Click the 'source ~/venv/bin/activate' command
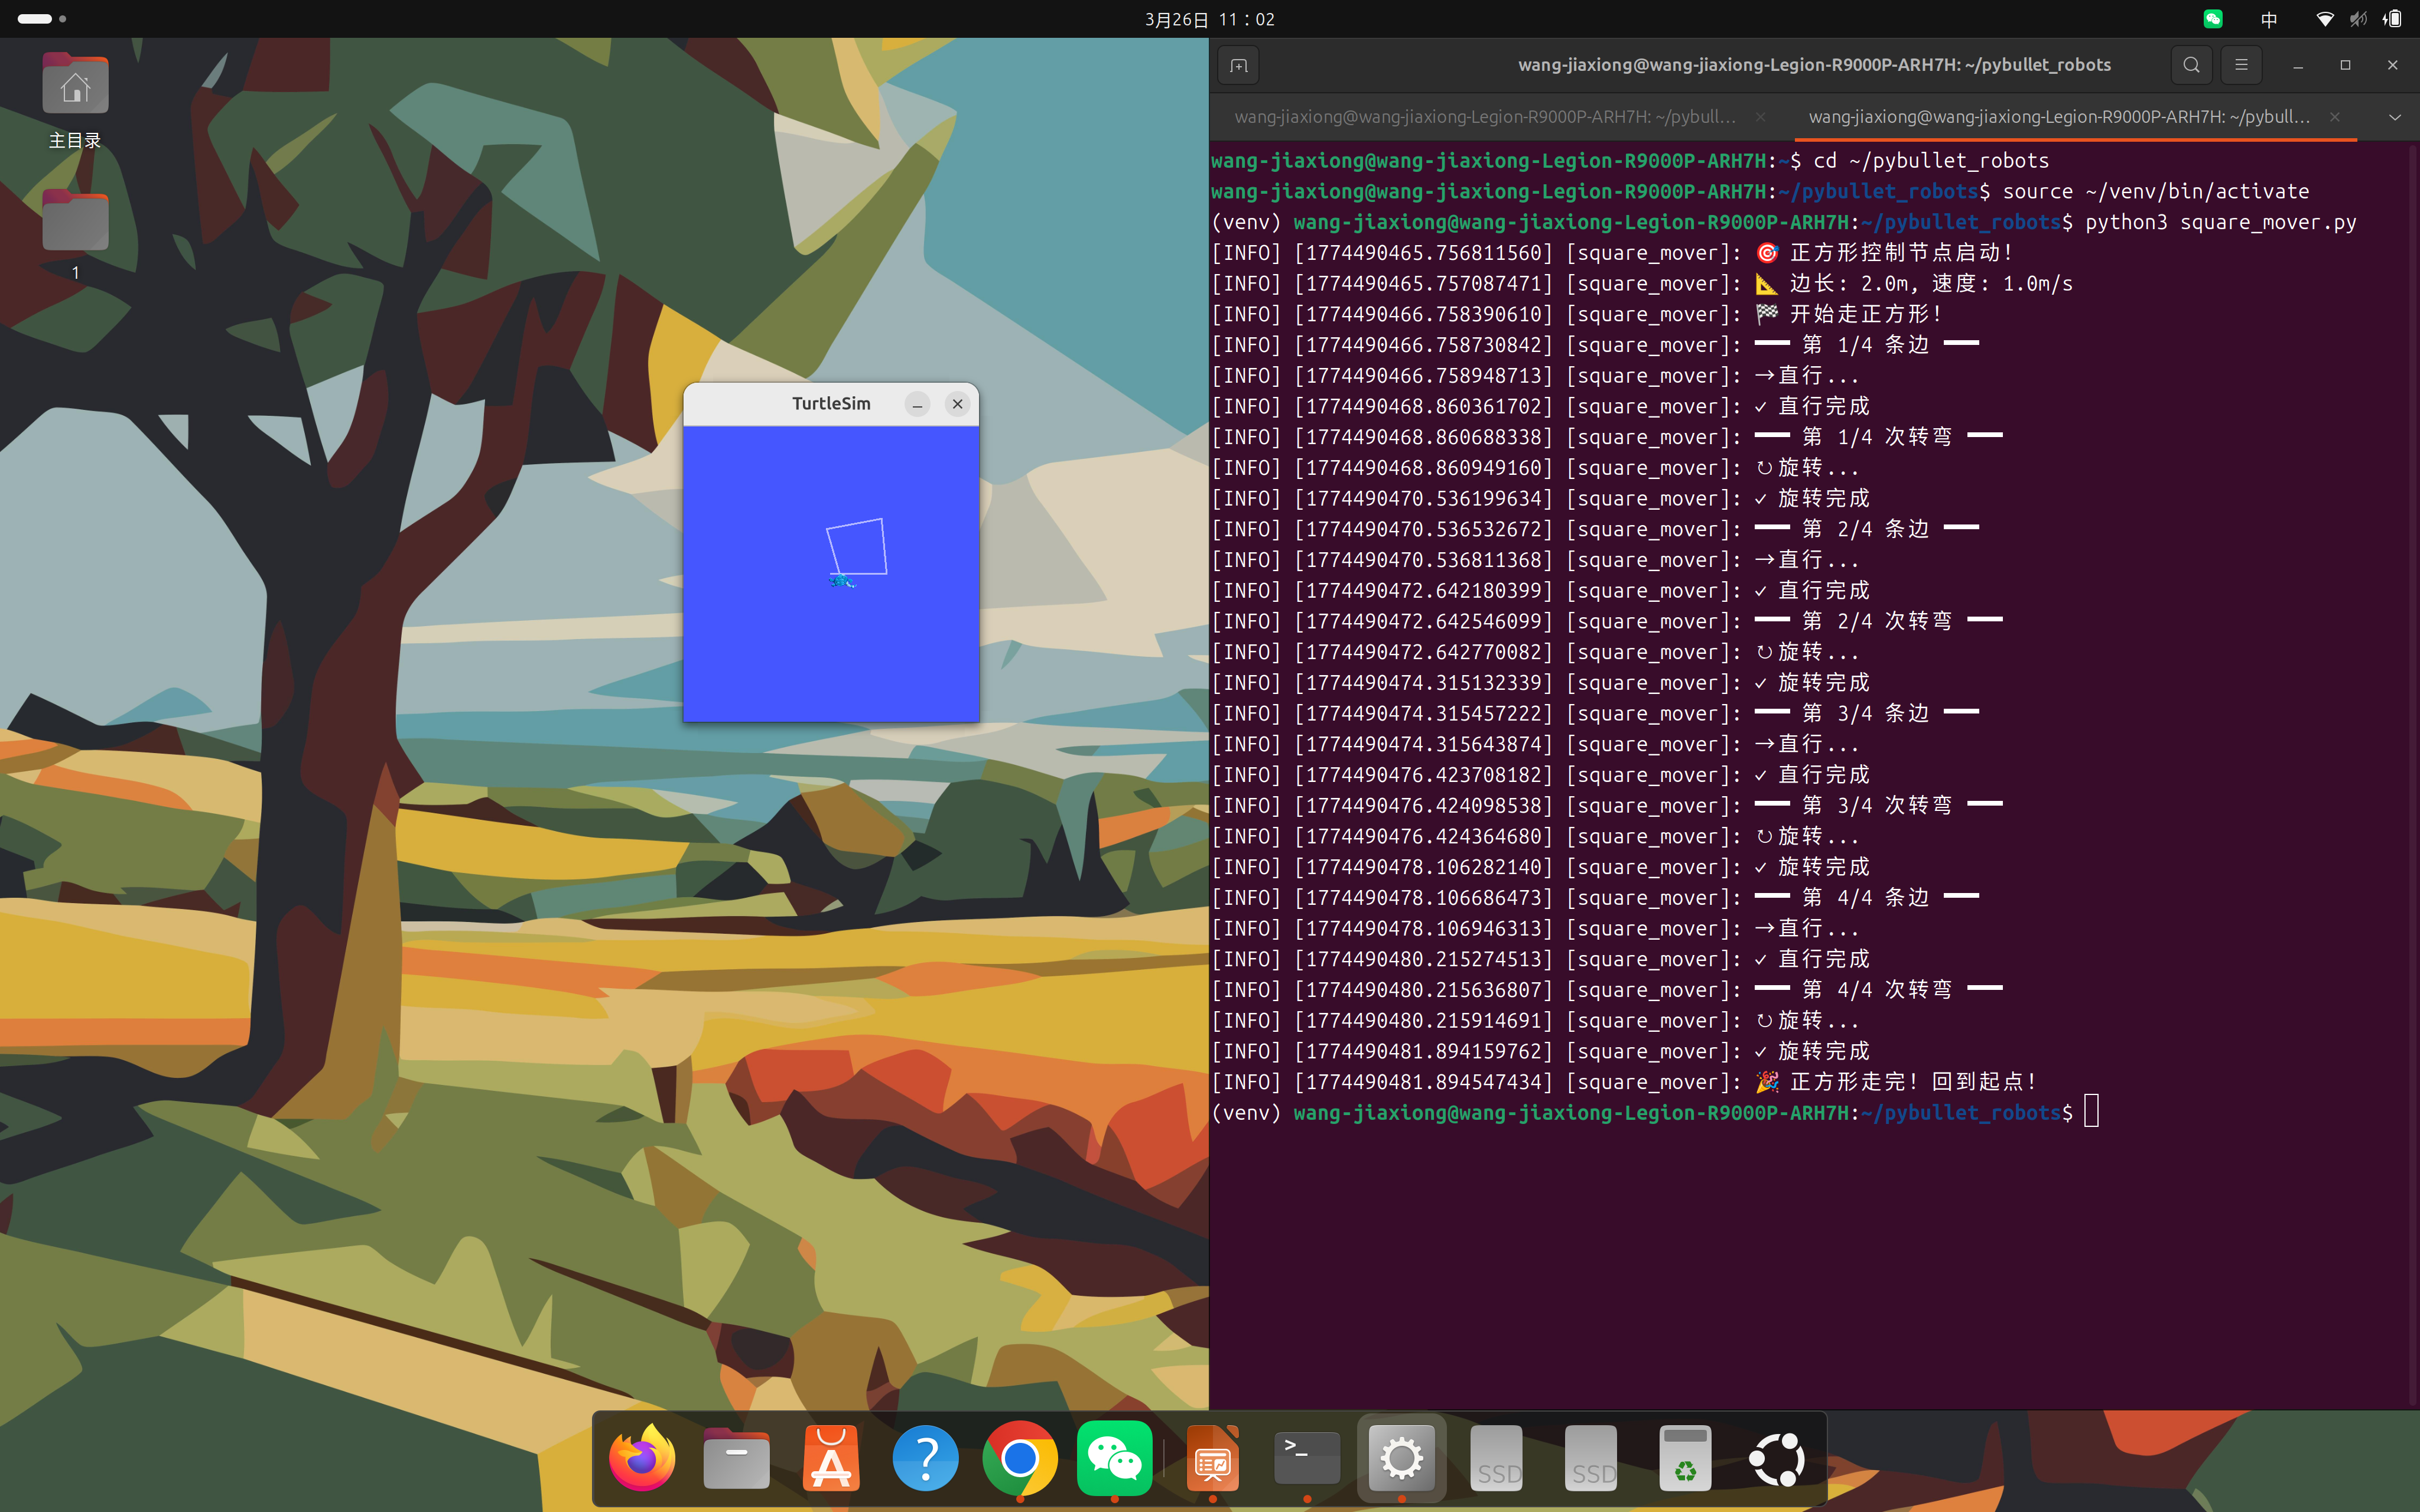This screenshot has width=2420, height=1512. 2155,191
